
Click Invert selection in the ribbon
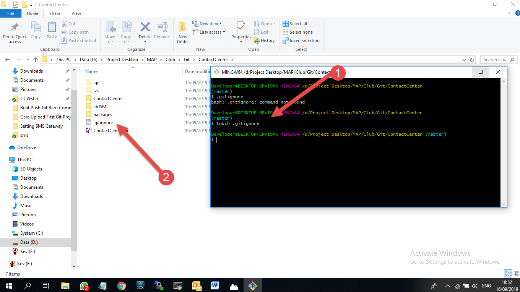[x=301, y=41]
